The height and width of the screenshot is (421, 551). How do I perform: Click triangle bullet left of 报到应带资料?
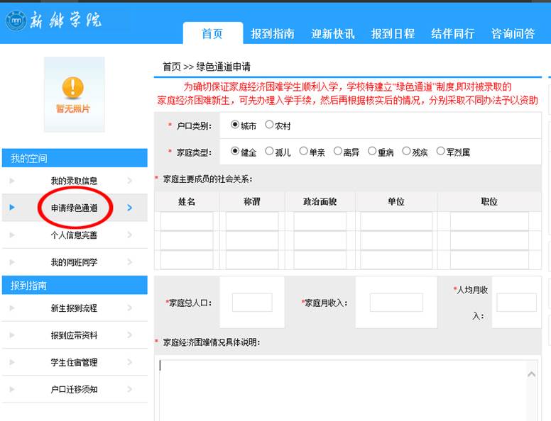[12, 335]
